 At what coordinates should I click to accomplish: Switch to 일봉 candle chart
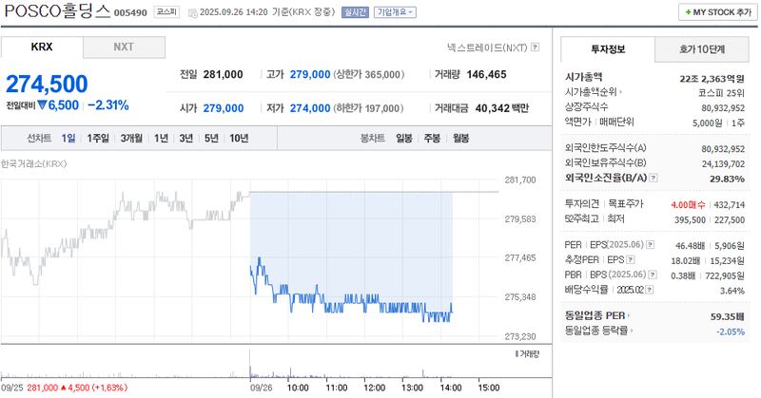403,139
